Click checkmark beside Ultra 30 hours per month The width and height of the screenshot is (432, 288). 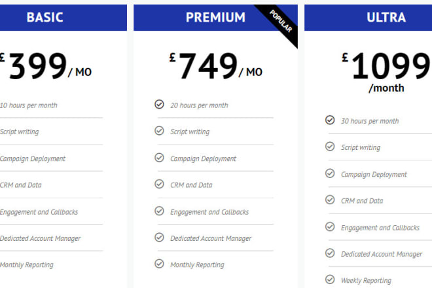(x=330, y=120)
